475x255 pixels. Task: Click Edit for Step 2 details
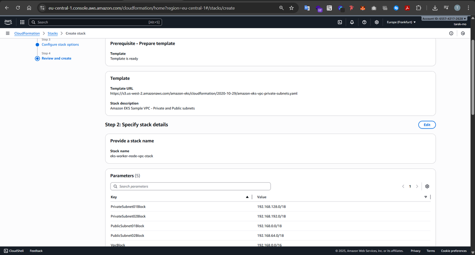(427, 125)
